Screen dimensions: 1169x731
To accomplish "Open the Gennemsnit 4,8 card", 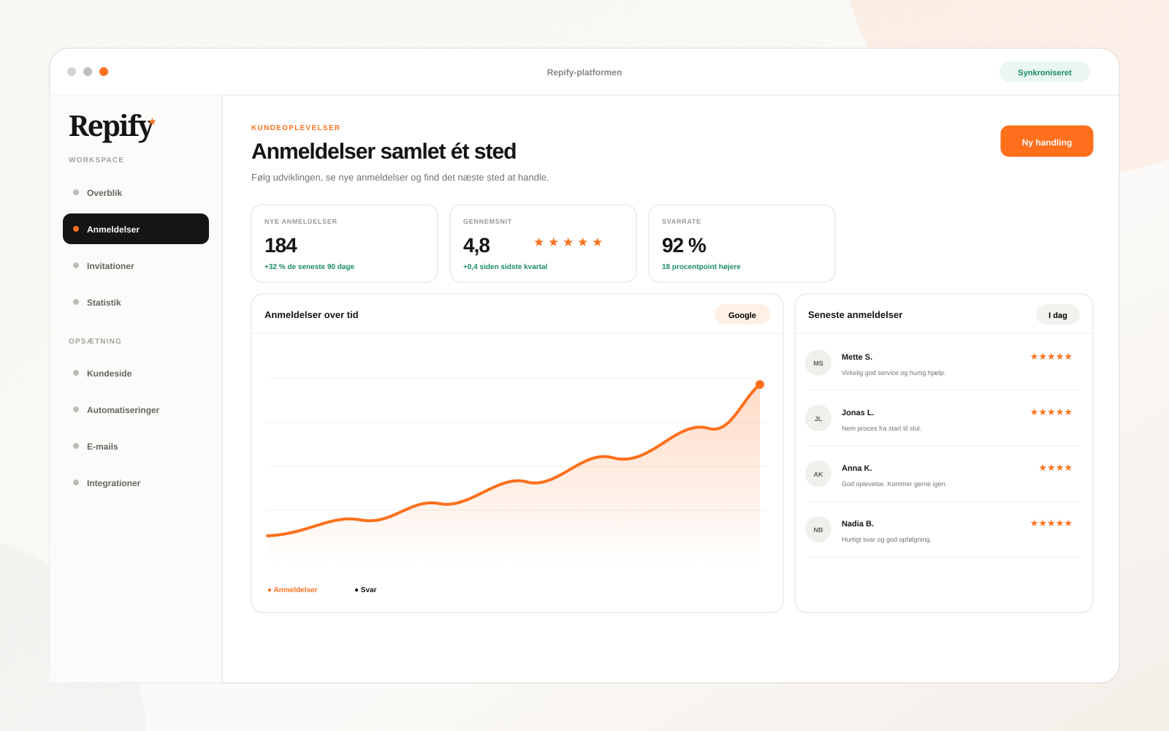I will (543, 243).
